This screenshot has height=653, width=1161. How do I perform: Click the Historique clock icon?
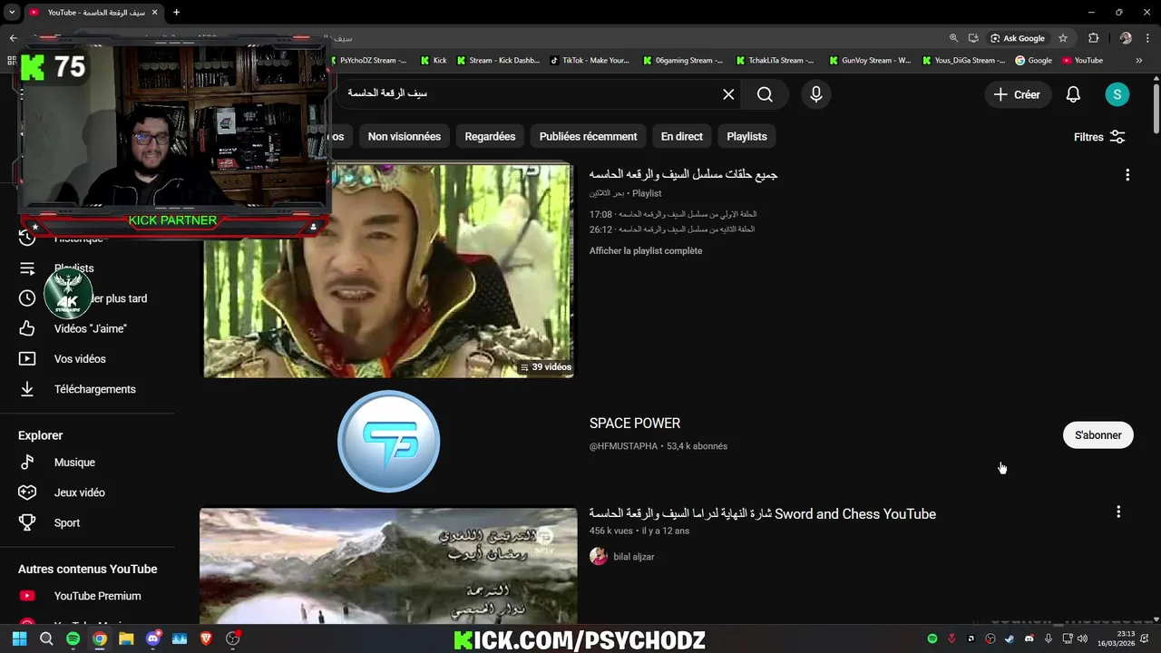coord(27,239)
